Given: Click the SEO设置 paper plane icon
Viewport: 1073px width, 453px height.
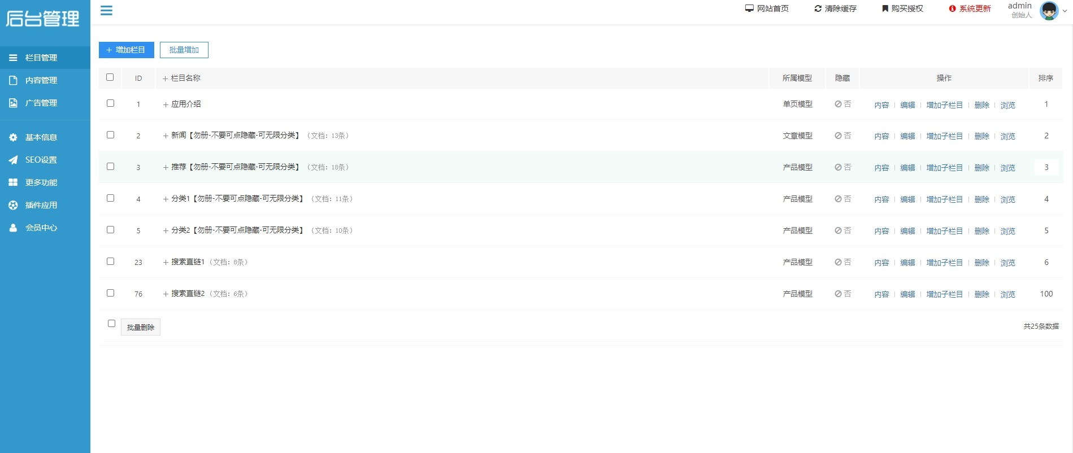Looking at the screenshot, I should (x=13, y=160).
